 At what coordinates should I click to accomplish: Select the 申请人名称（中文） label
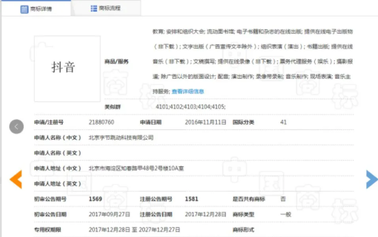[58, 138]
